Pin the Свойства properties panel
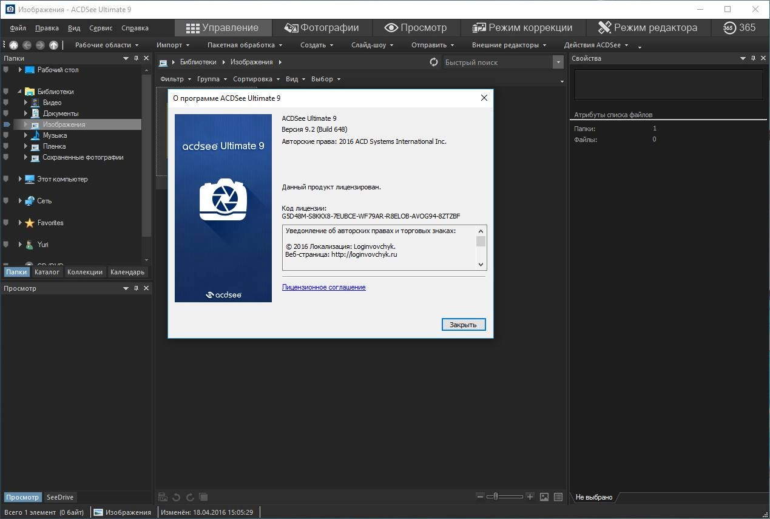770x519 pixels. tap(754, 58)
